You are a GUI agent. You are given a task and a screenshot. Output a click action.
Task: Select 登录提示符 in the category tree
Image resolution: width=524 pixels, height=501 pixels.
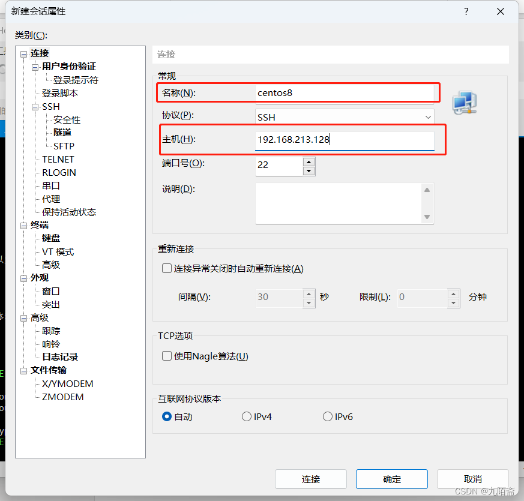click(76, 80)
